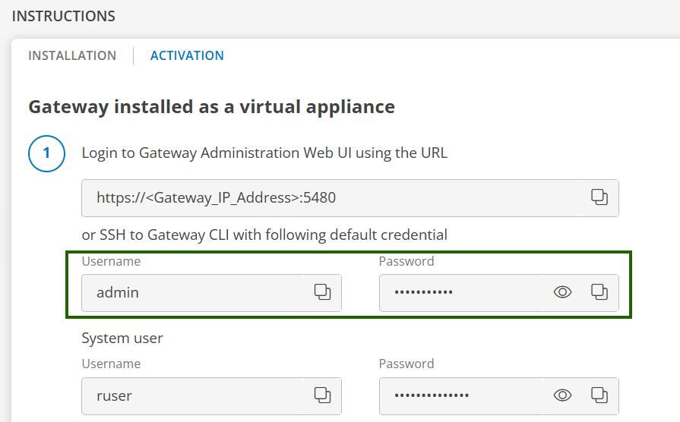This screenshot has height=422, width=680.
Task: Copy the ruser system password
Action: (599, 395)
